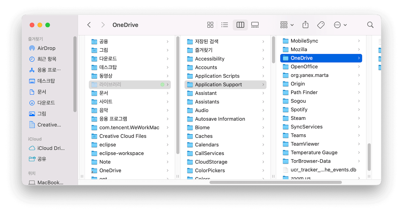Select the Steam folder
The width and height of the screenshot is (403, 214).
pos(321,118)
